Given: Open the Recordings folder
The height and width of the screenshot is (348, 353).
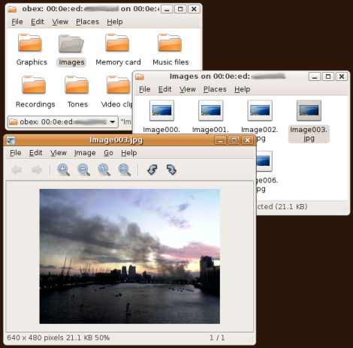Looking at the screenshot, I should (x=34, y=85).
